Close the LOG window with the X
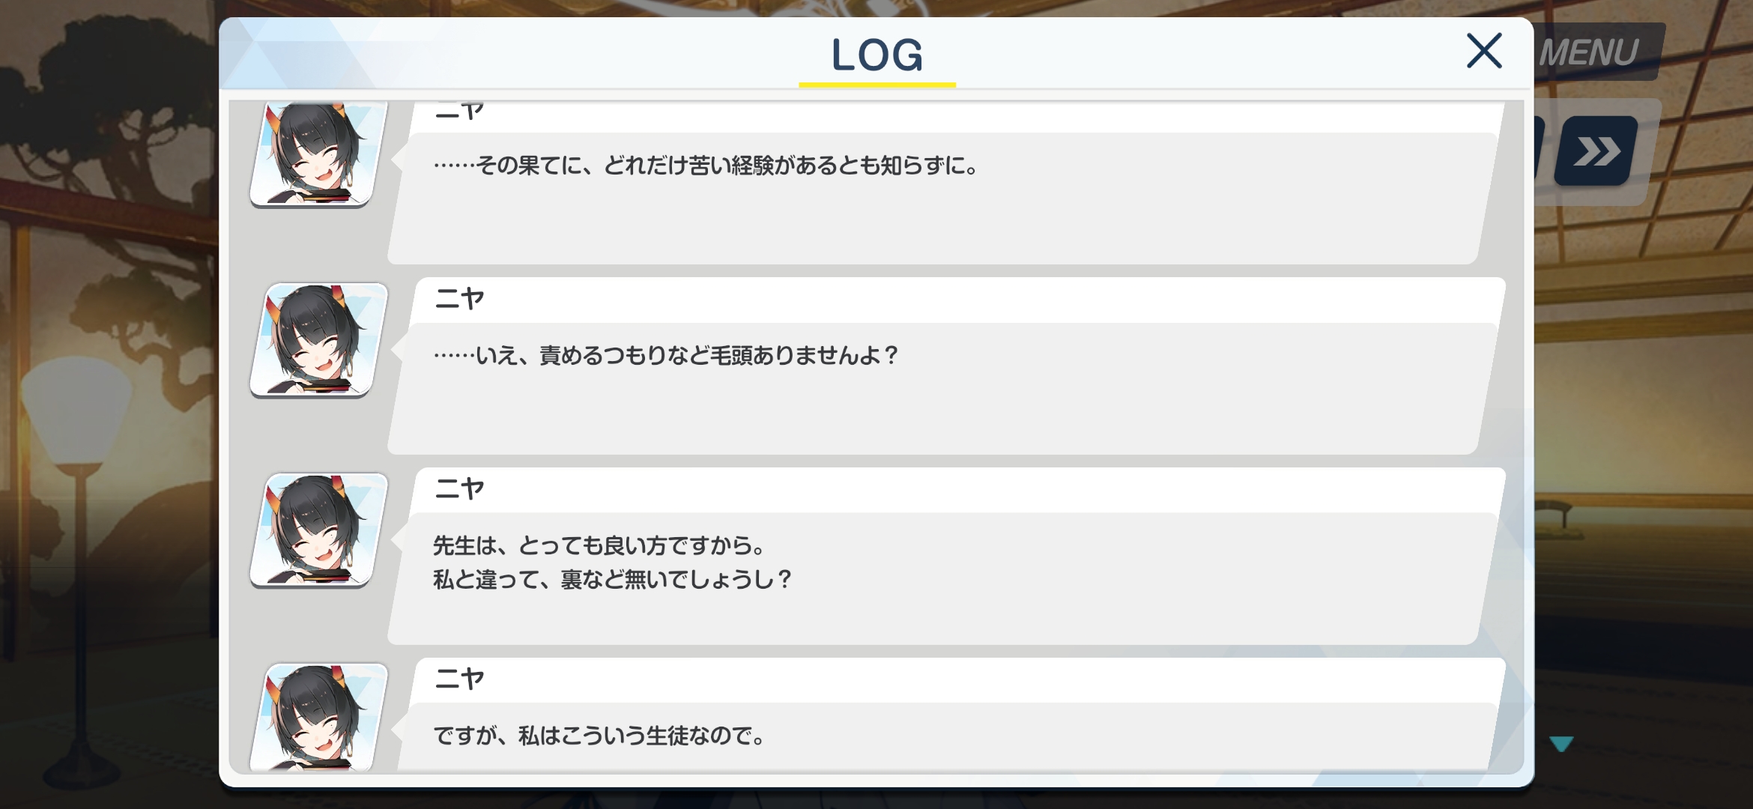 pyautogui.click(x=1484, y=51)
